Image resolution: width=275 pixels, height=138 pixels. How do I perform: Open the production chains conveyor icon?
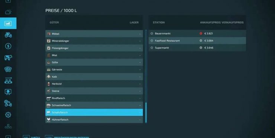(x=8, y=80)
